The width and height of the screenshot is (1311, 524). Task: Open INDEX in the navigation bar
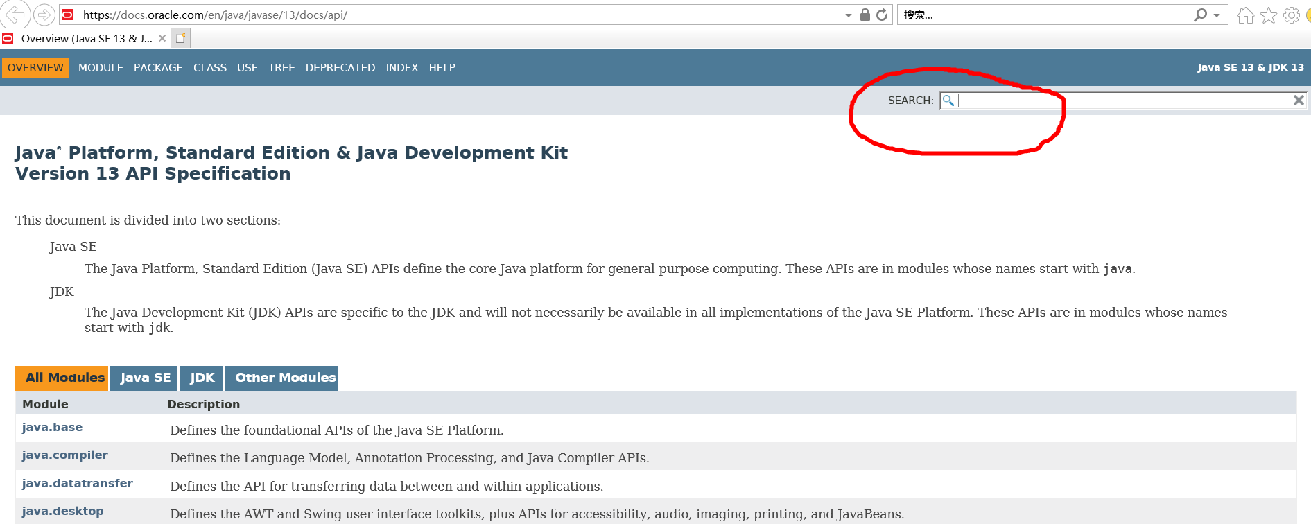point(402,68)
